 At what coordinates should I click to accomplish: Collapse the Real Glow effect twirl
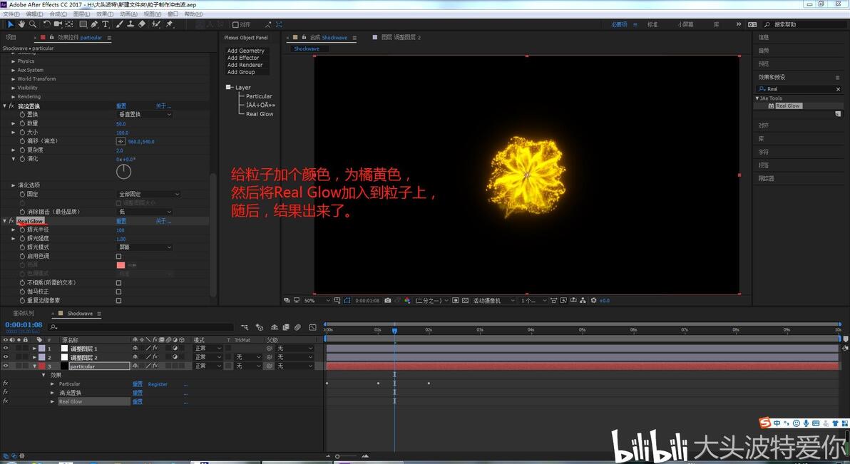pyautogui.click(x=5, y=221)
